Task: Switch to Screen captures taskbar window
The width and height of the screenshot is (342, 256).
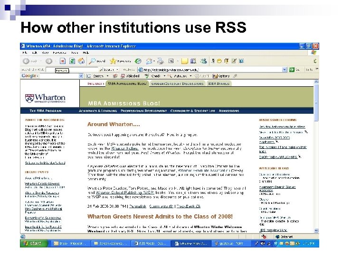Action: [110, 243]
